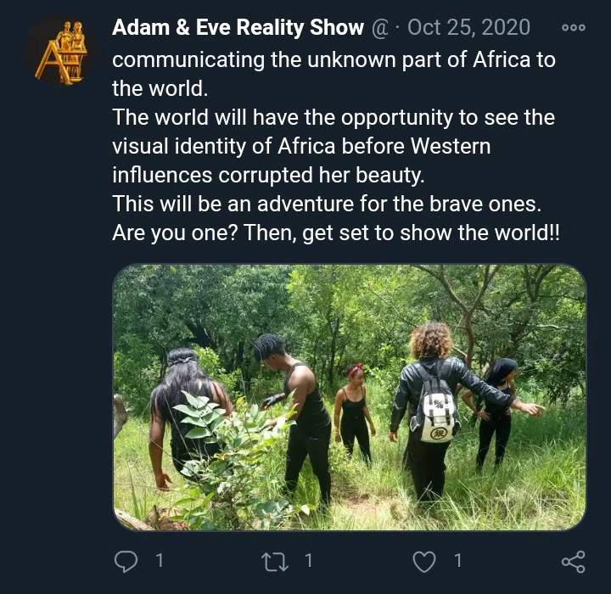Click the @ handle beside the account name

tap(378, 28)
